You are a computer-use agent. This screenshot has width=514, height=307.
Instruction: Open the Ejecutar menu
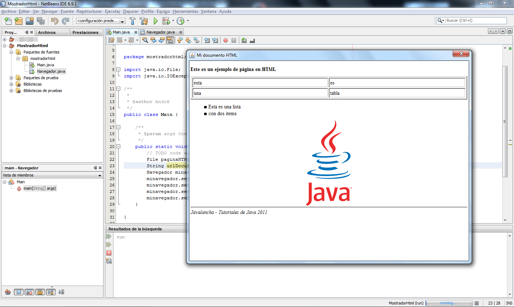pos(112,11)
